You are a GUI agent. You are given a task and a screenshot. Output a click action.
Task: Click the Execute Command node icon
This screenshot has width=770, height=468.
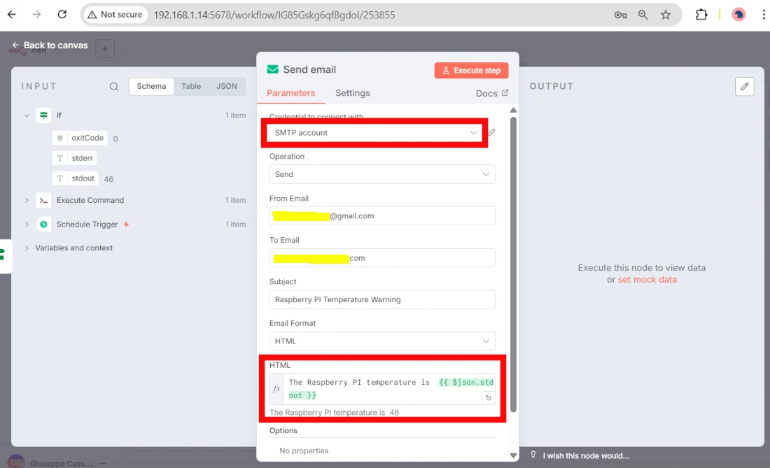click(x=43, y=200)
